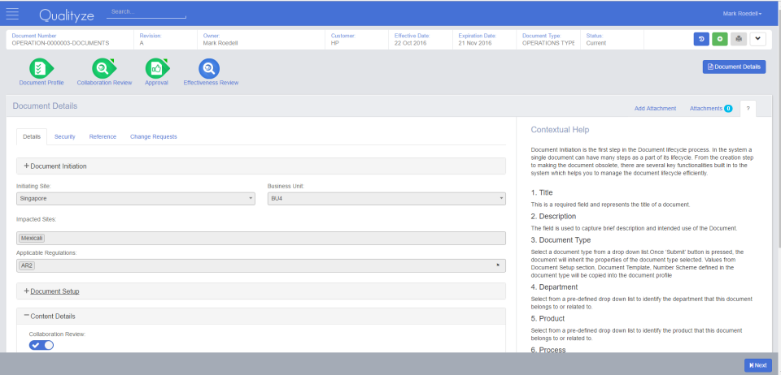This screenshot has width=781, height=375.
Task: Open the Business Unit BU4 dropdown
Action: (x=386, y=199)
